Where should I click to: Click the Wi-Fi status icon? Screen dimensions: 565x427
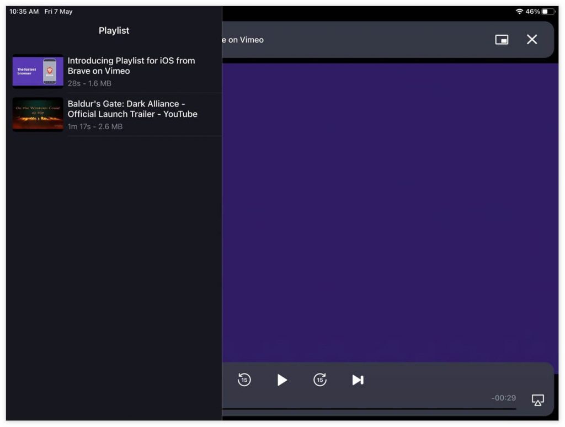519,12
